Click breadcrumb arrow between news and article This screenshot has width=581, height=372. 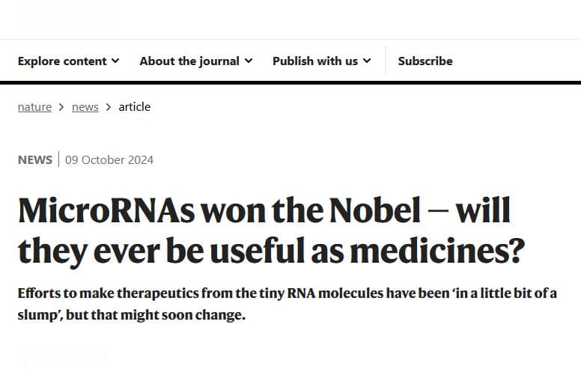[x=109, y=107]
